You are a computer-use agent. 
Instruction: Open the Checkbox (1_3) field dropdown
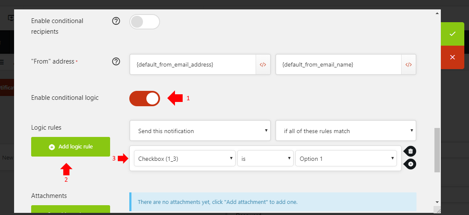point(184,159)
